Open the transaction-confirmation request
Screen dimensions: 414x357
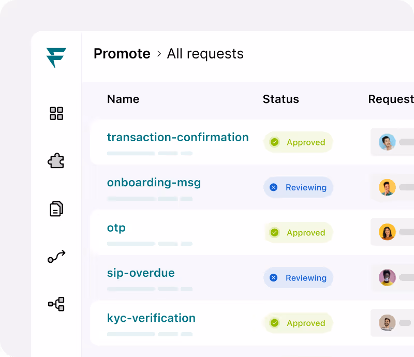pos(178,137)
